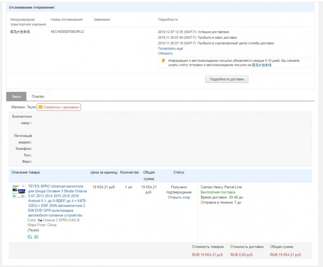The width and height of the screenshot is (323, 267).
Task: Click the Общая сумма total RUB 19 654,21
Action: [286, 255]
